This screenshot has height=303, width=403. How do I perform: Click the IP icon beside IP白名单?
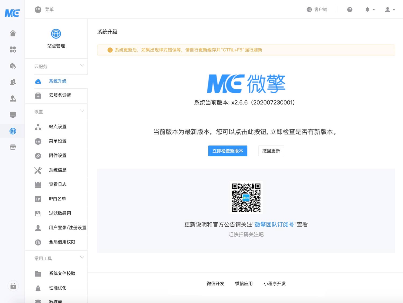tap(38, 199)
